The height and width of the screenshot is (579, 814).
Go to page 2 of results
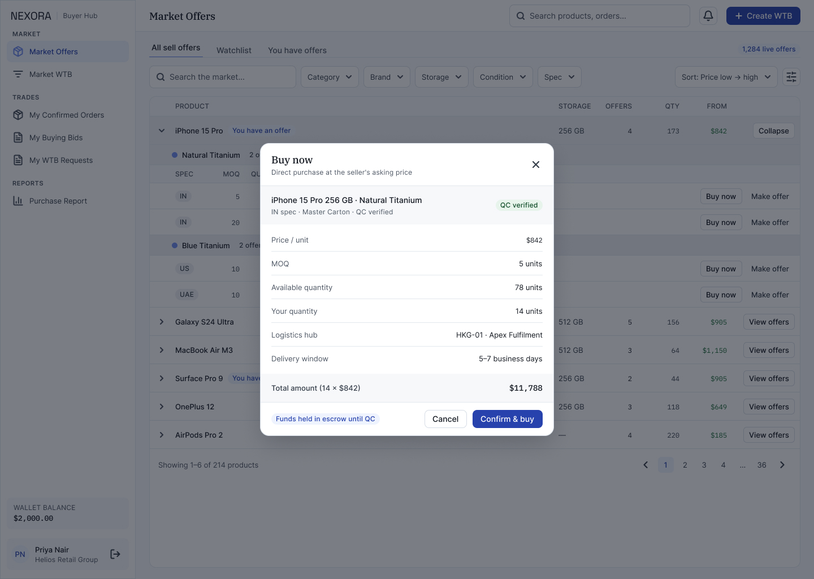click(x=685, y=465)
